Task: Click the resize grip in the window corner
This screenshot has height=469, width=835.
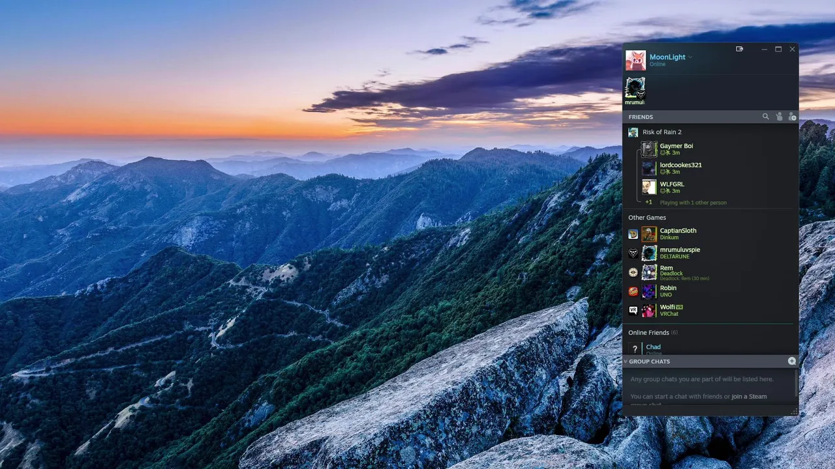Action: click(x=794, y=411)
